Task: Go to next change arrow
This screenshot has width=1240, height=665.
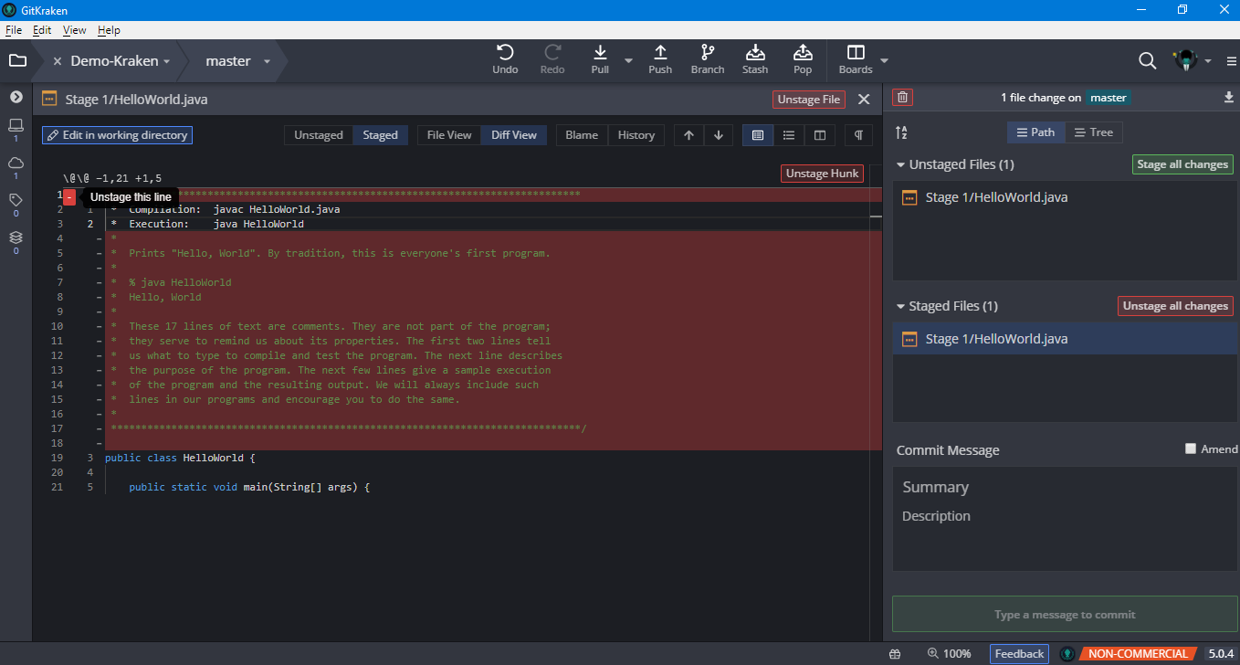Action: 719,135
